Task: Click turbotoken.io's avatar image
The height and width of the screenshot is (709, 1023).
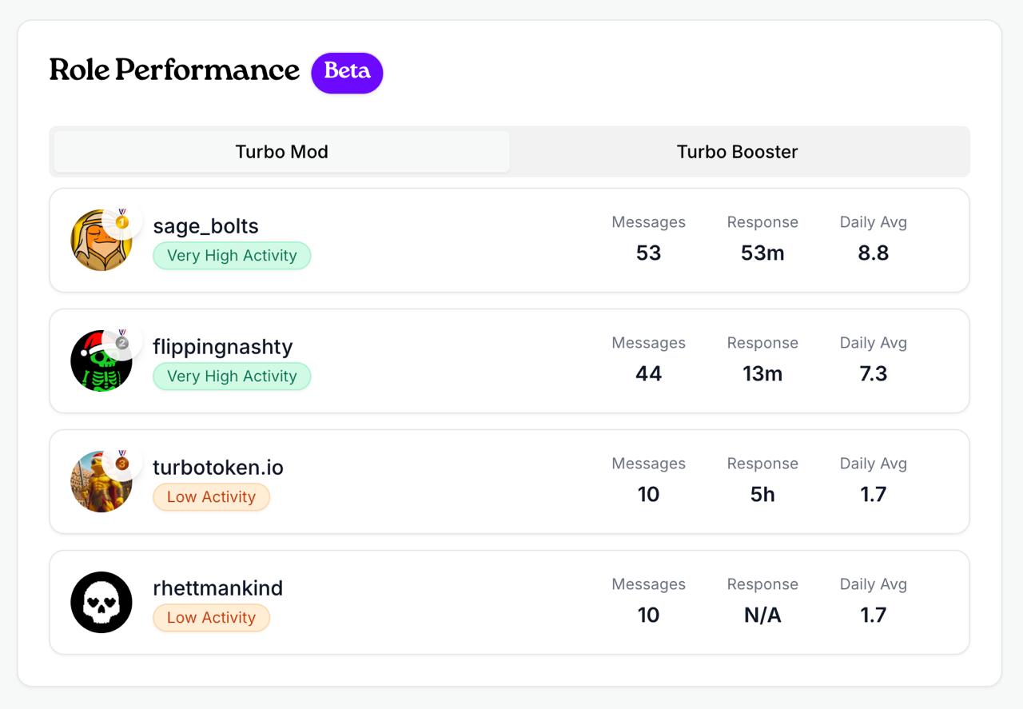Action: click(99, 484)
